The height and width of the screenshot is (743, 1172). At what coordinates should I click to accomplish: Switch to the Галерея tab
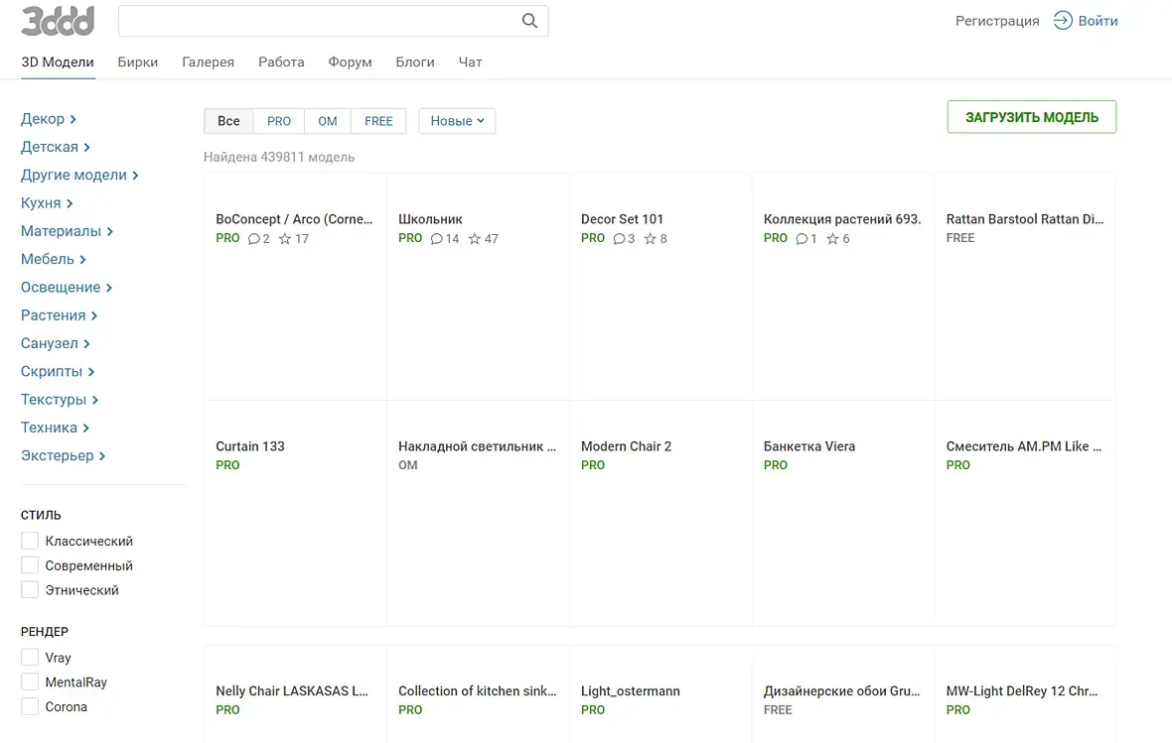point(208,62)
